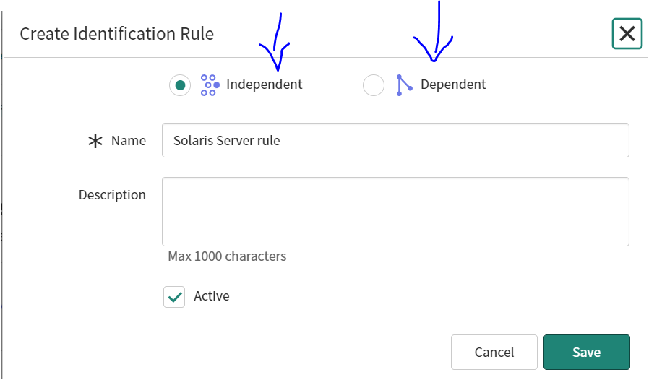Click the Max 1000 characters hint text
649x380 pixels.
click(227, 256)
